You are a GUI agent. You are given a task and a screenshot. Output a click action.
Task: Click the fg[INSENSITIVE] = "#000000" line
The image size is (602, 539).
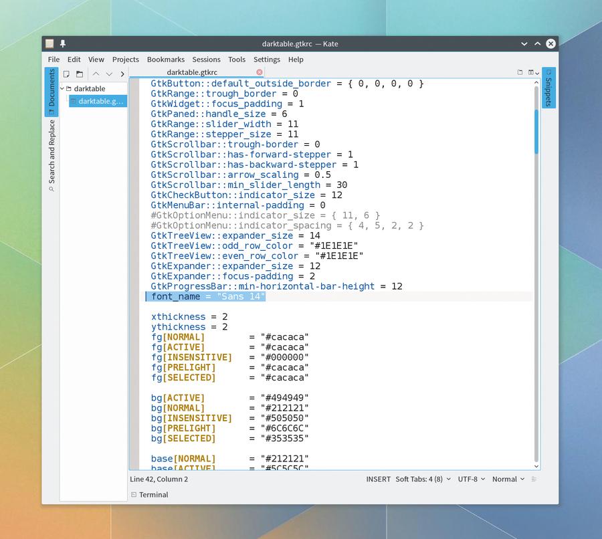click(x=229, y=357)
